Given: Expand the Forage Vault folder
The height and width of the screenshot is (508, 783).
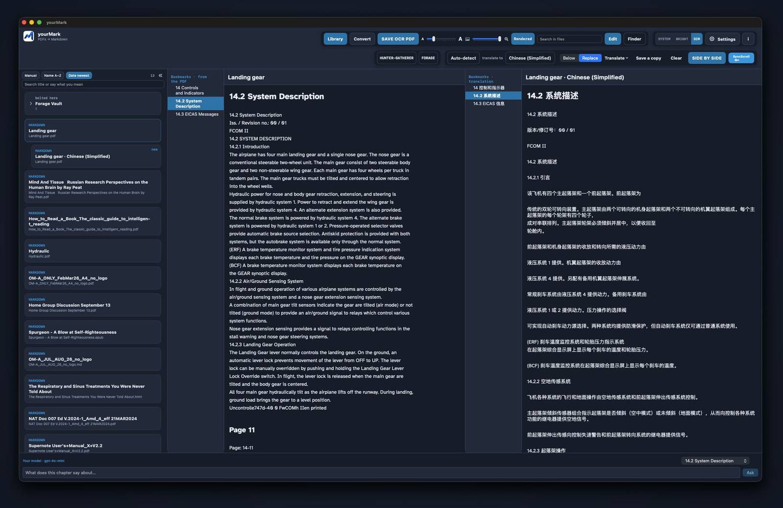Looking at the screenshot, I should click(x=31, y=104).
